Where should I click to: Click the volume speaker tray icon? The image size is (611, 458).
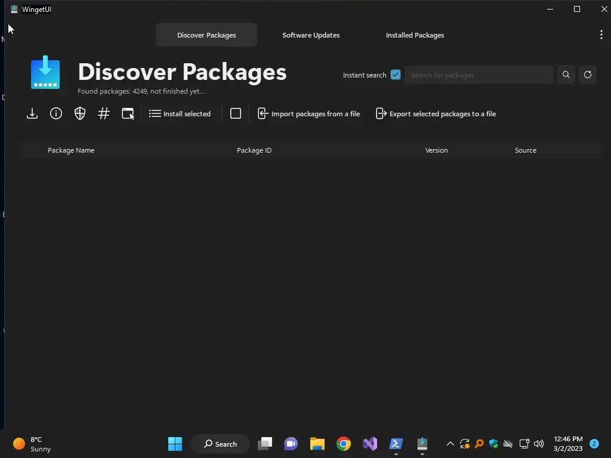(539, 444)
